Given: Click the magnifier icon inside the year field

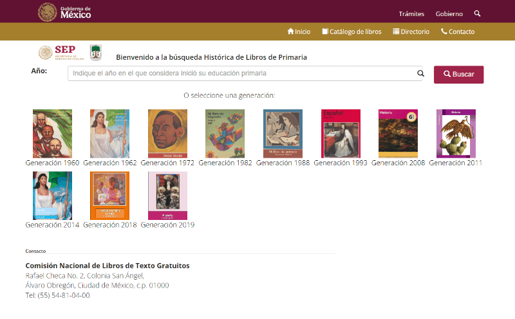Looking at the screenshot, I should pos(420,73).
